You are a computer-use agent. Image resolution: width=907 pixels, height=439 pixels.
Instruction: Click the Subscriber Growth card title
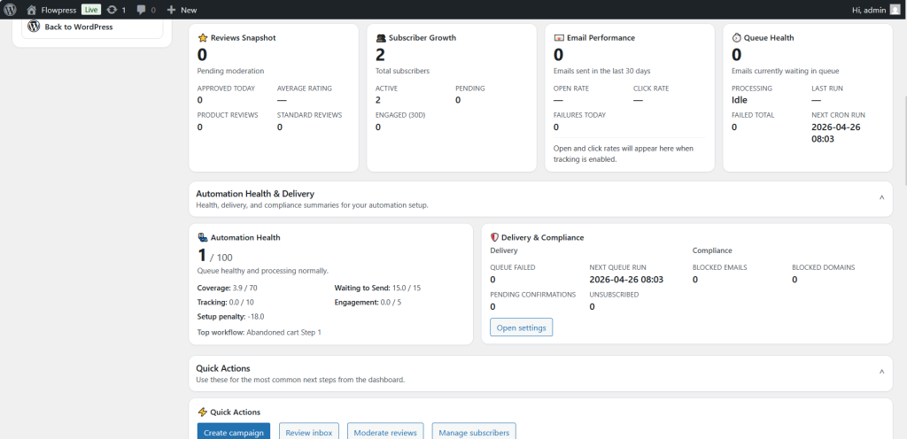click(422, 37)
